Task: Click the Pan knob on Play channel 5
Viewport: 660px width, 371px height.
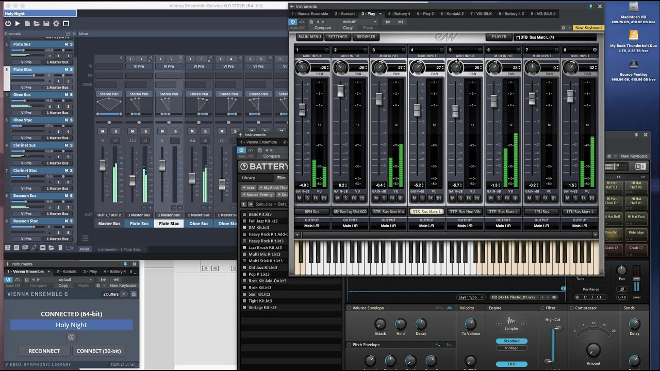Action: pos(456,68)
